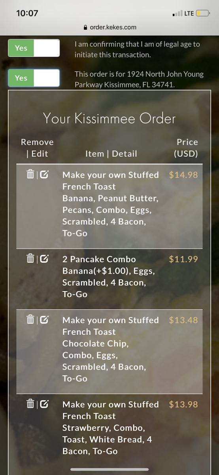
Task: Tap the lock icon beside the URL
Action: (85, 28)
